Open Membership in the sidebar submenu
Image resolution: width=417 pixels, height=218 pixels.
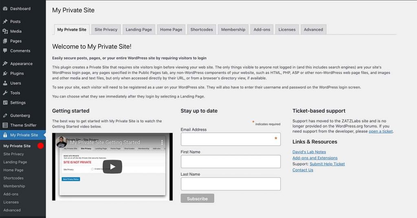[14, 186]
